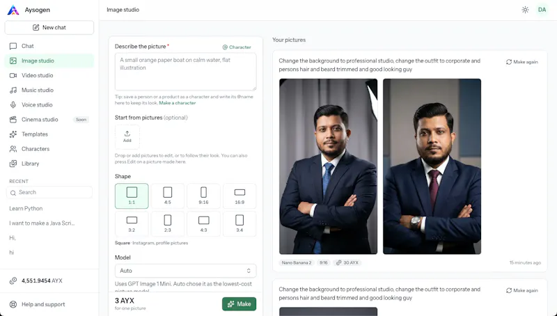Insert @ Character reference
The image size is (557, 316).
coord(237,47)
